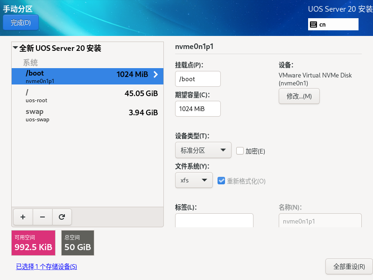This screenshot has width=373, height=280.
Task: Click the 全部重设(R) reset all button
Action: click(349, 266)
